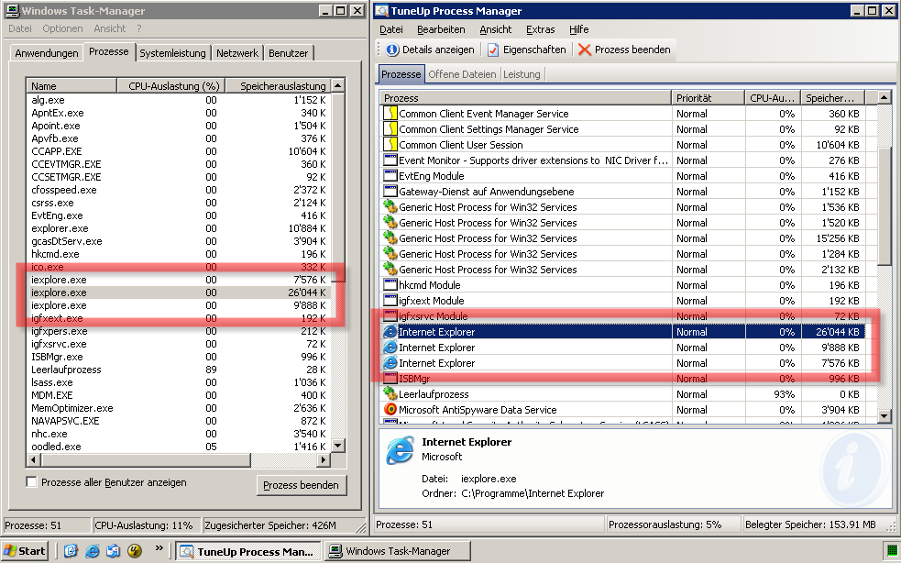Open Hilfe menu in TuneUp Process Manager
The height and width of the screenshot is (563, 901).
[578, 29]
